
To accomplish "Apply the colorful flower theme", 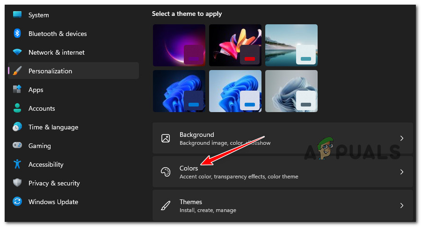I will pos(235,45).
